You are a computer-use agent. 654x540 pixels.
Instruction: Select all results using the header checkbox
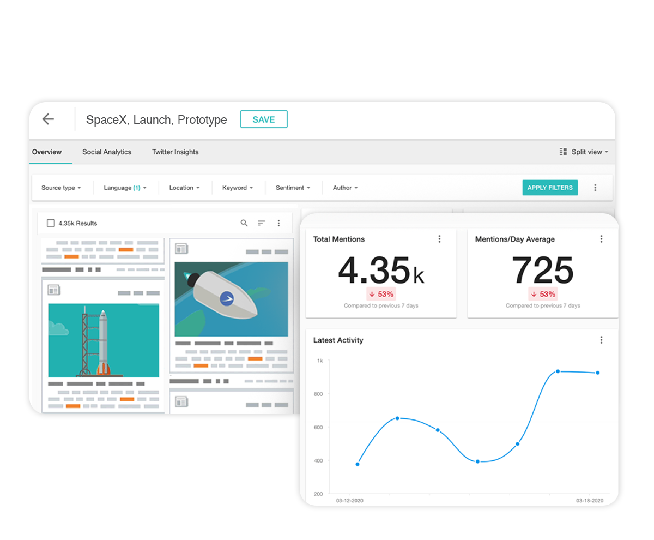click(51, 223)
